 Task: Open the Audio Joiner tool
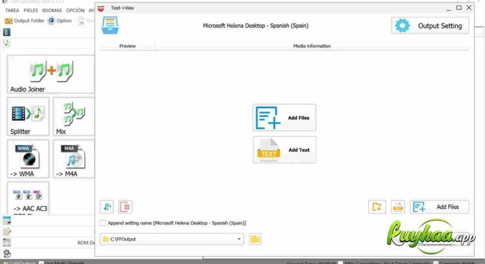(x=51, y=74)
